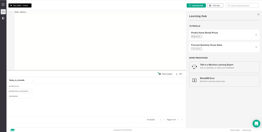Go to the last results page
Image resolution: width=262 pixels, height=132 pixels.
tap(182, 120)
